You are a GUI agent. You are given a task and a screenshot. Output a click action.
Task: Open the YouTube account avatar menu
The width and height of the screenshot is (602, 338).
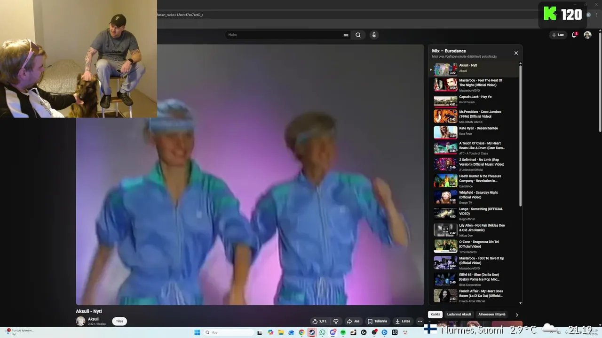pos(587,35)
